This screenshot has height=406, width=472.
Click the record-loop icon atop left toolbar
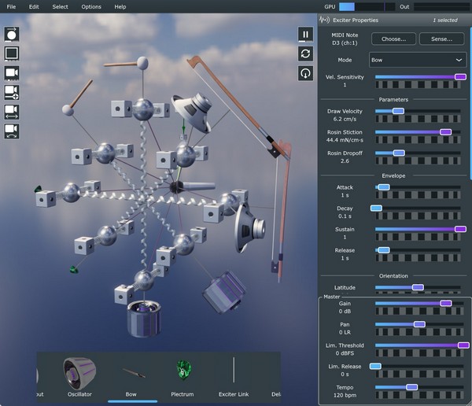click(x=13, y=34)
